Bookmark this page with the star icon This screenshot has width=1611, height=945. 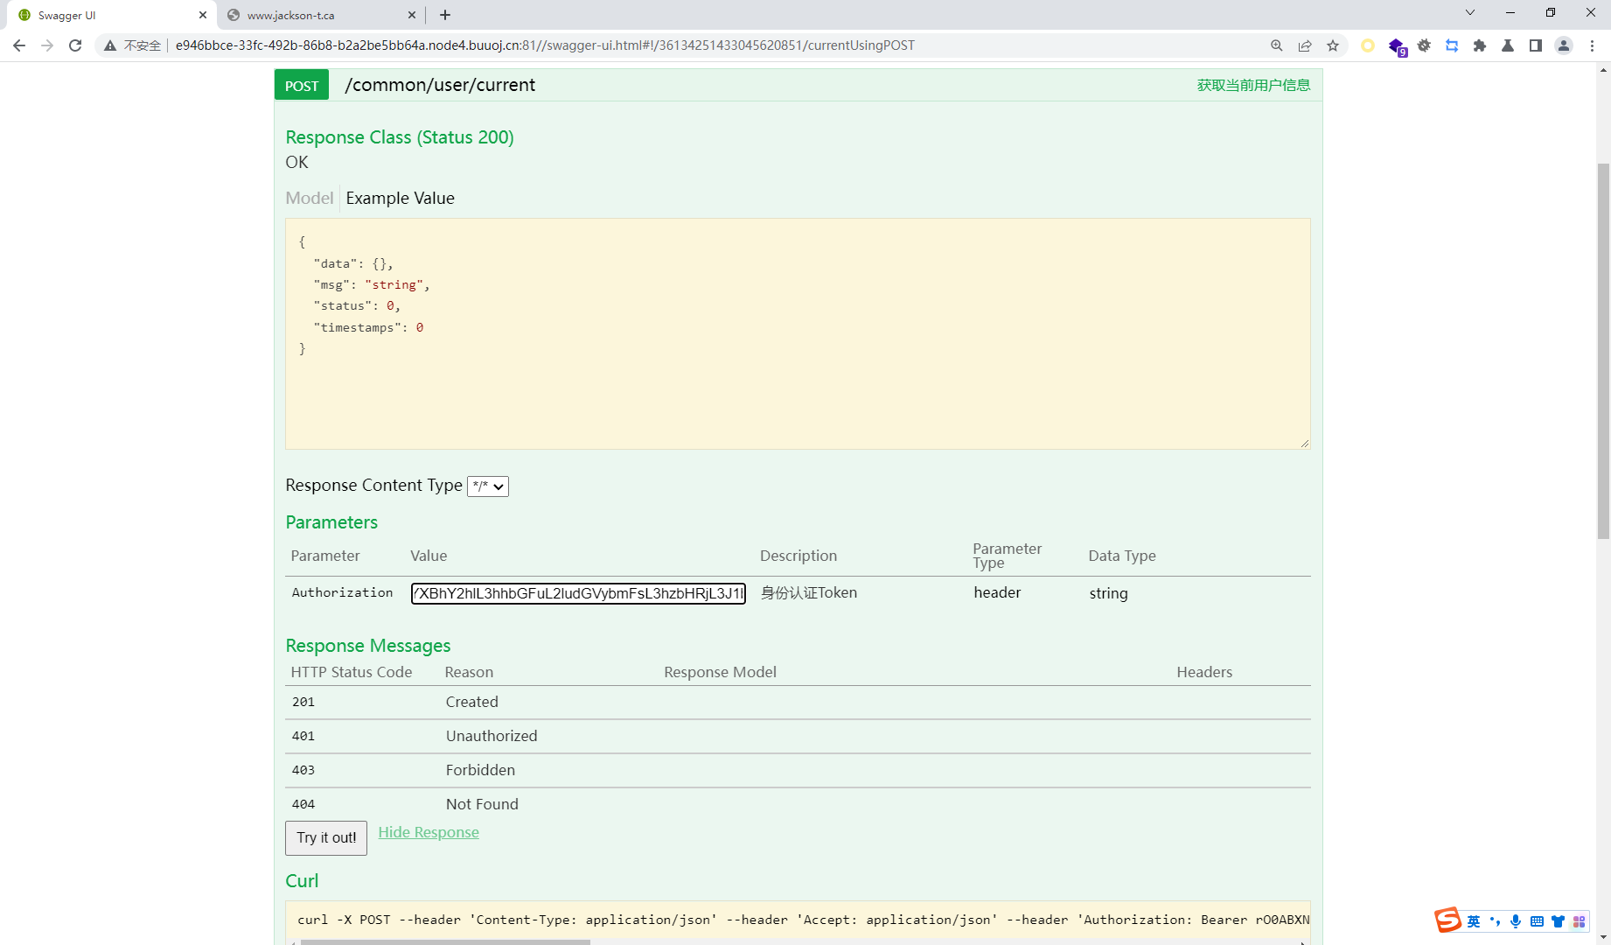1333,45
